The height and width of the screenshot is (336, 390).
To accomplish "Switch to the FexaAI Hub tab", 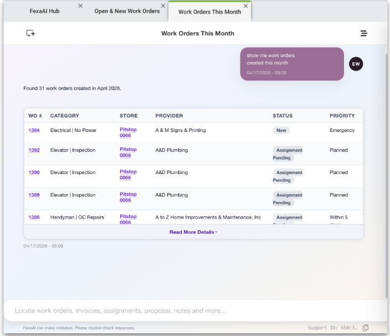I will (44, 11).
